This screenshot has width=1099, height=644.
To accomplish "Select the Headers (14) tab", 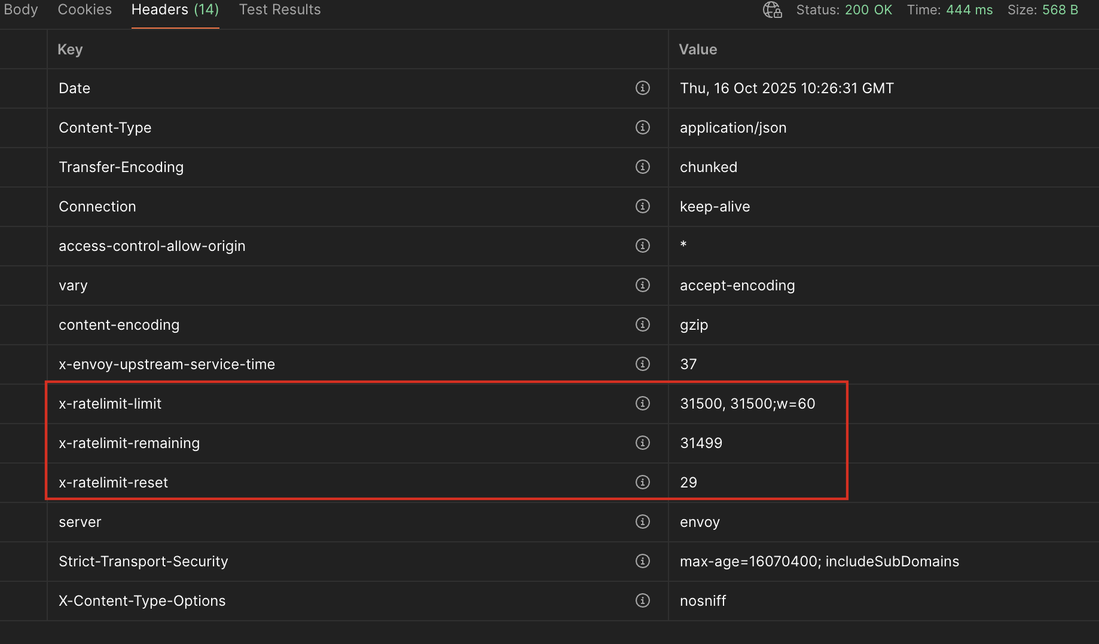I will (x=175, y=10).
